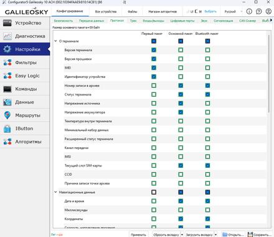Open the Безопасность settings tab
Viewport: 274px width, 237px height.
(64, 21)
